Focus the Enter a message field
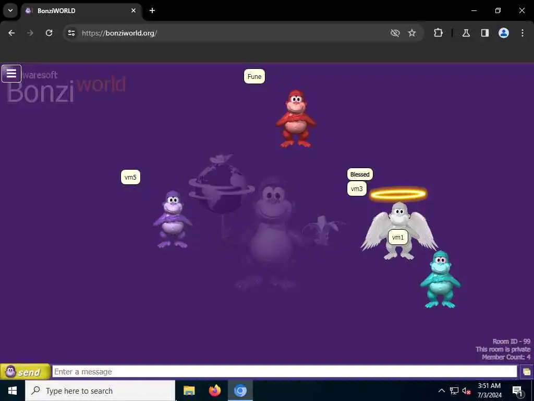Viewport: 534px width, 401px height. (284, 371)
